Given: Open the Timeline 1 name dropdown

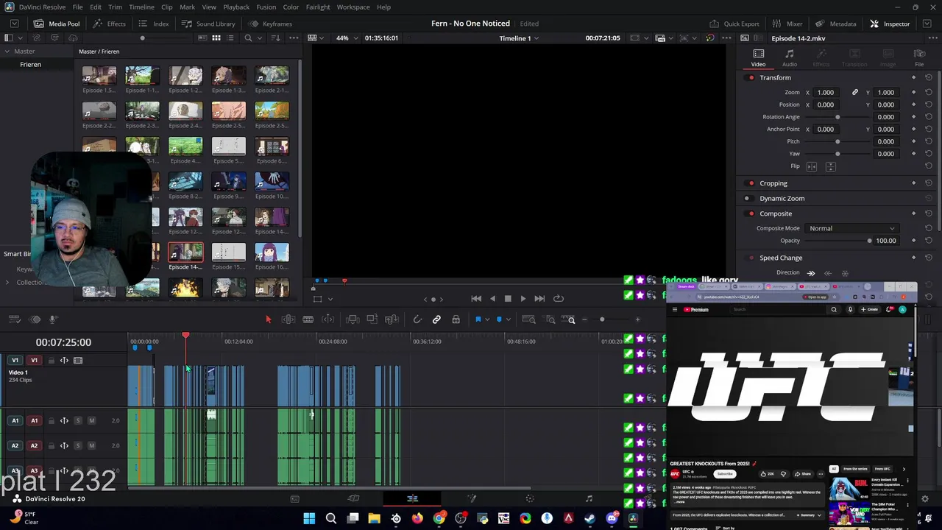Looking at the screenshot, I should (519, 38).
